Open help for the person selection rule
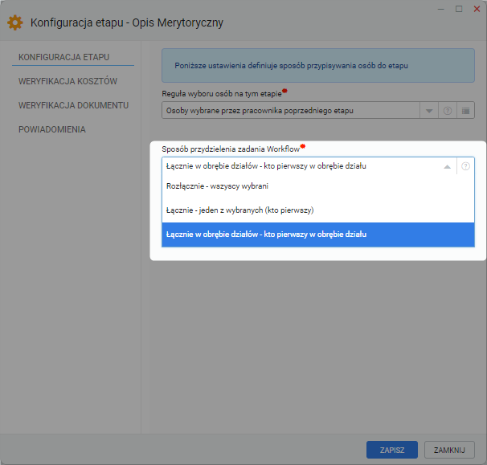The image size is (487, 465). pos(448,111)
